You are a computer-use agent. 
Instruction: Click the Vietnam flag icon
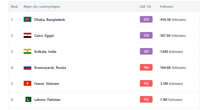coord(27,84)
